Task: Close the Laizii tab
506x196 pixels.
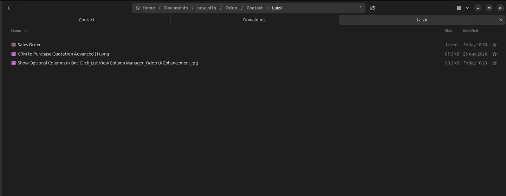Action: (x=500, y=20)
